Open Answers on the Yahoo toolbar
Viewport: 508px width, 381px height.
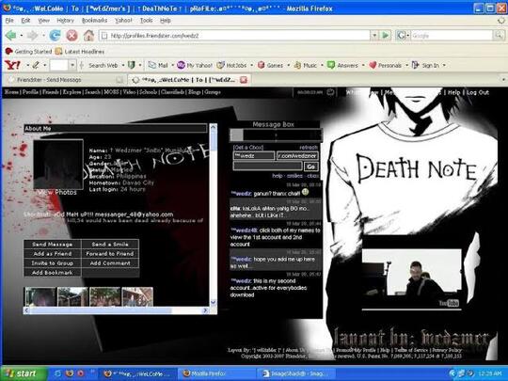[x=342, y=66]
